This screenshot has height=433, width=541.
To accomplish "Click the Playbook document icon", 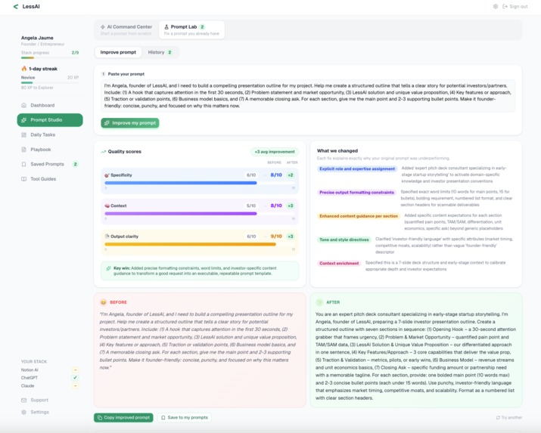I will coord(23,150).
